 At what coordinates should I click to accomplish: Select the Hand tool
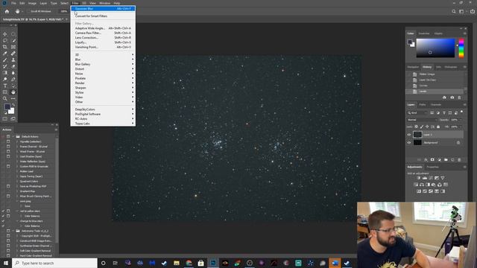pos(13,92)
